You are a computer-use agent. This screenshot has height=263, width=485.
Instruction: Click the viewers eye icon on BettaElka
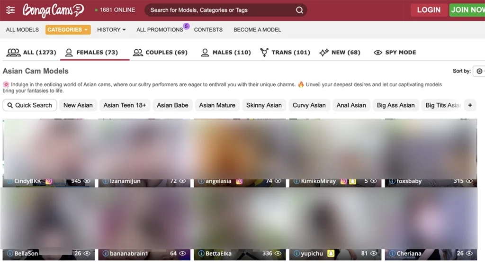(x=278, y=254)
